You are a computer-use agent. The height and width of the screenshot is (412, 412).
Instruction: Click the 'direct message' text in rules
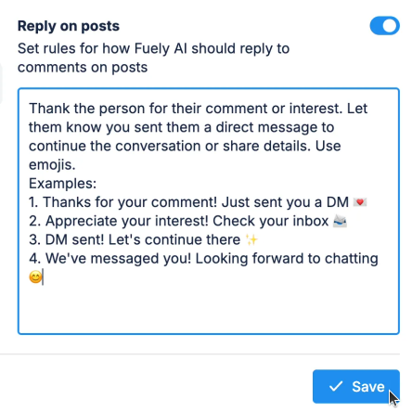pos(266,127)
